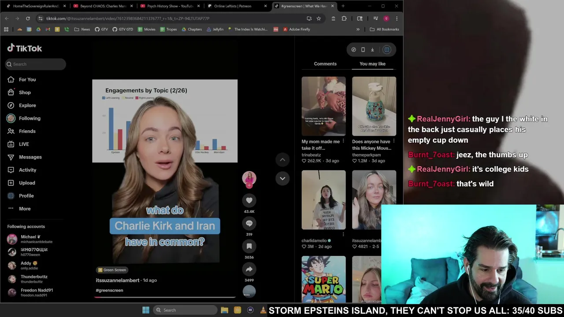Open the Chrome three-dot menu
This screenshot has height=317, width=564.
pyautogui.click(x=397, y=18)
